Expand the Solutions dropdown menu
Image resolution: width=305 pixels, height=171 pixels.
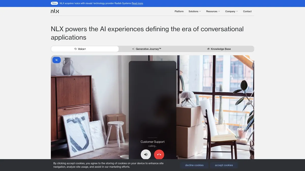(194, 11)
